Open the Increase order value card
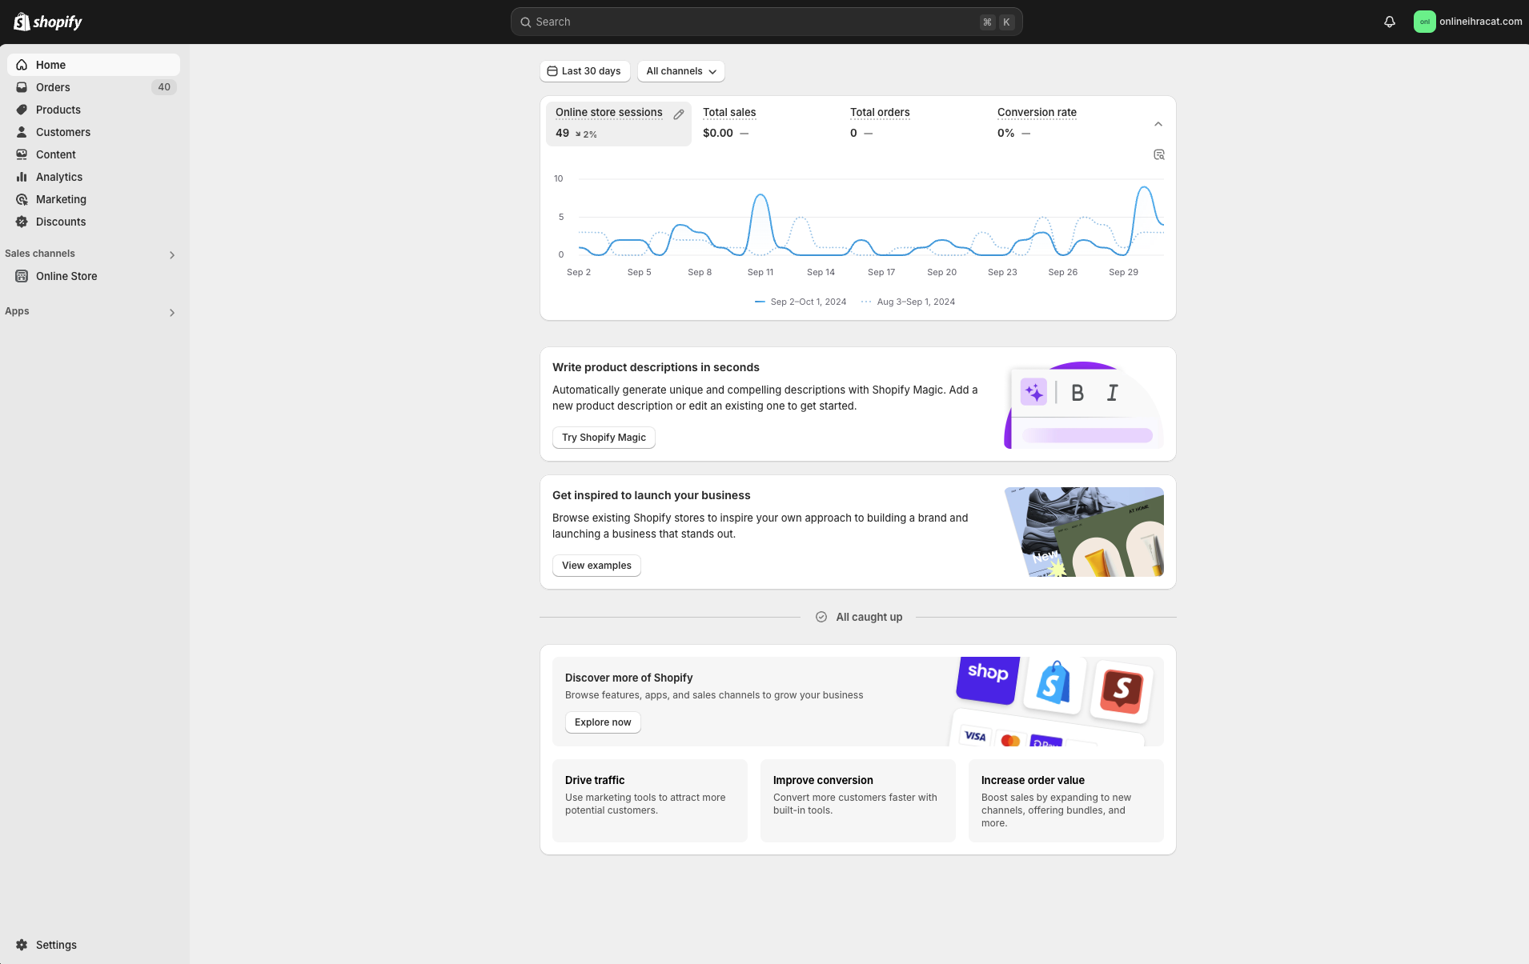The height and width of the screenshot is (964, 1529). pyautogui.click(x=1066, y=801)
